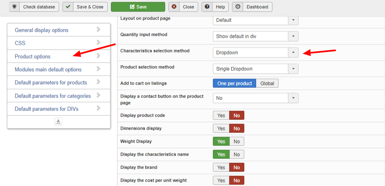This screenshot has height=186, width=385.
Task: Click the collapse arrow icon below sidebar menu
Action: tap(58, 121)
